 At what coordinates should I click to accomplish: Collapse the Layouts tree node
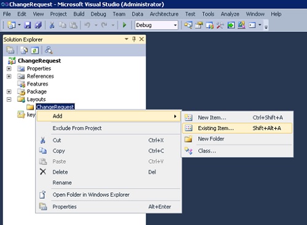tap(9, 99)
